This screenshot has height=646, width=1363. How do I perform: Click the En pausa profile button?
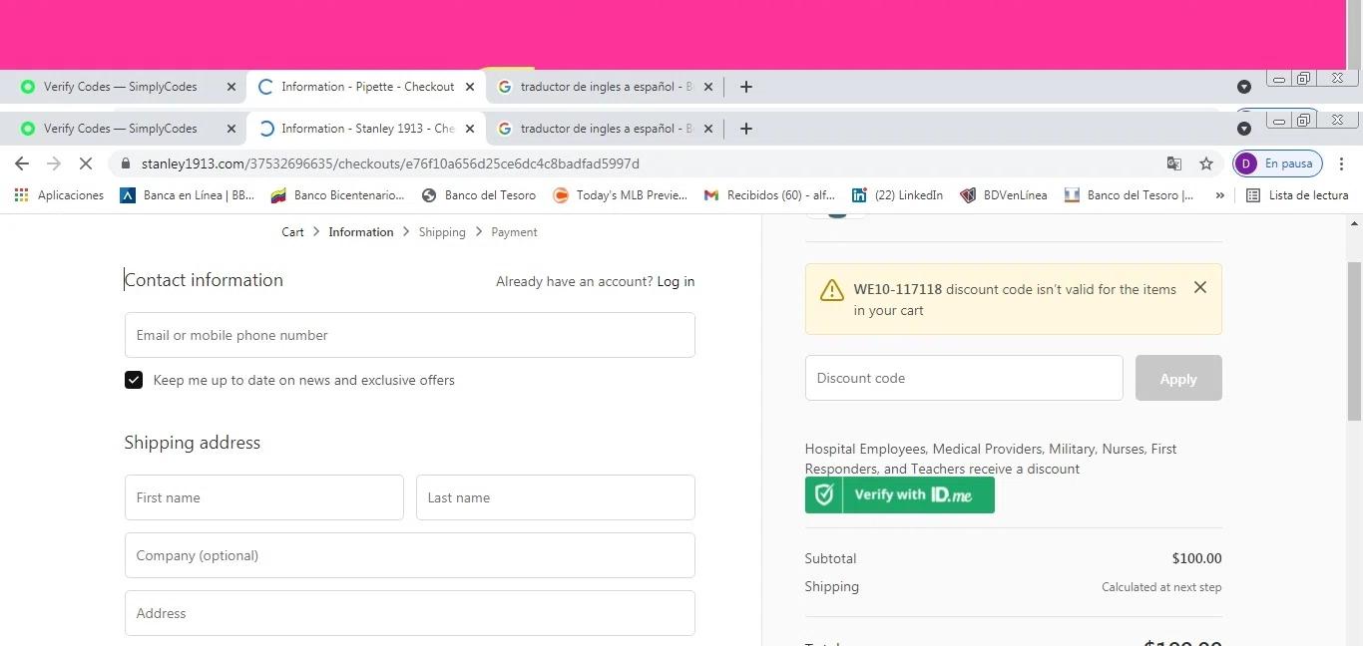point(1278,163)
